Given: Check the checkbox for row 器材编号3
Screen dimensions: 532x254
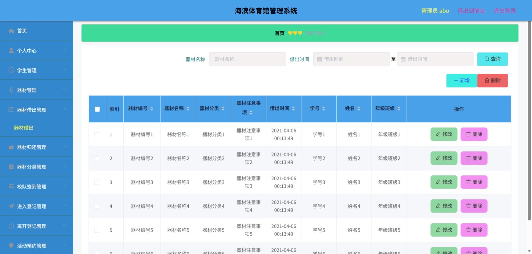Looking at the screenshot, I should (x=97, y=182).
